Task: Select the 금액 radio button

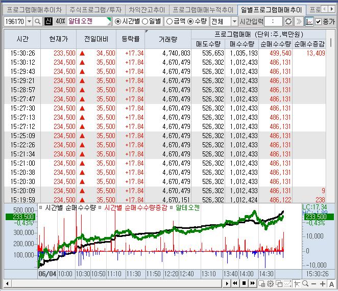Action: tap(170, 21)
